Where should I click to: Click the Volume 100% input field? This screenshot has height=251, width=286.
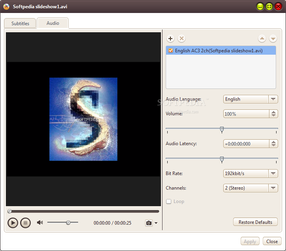[x=246, y=114]
